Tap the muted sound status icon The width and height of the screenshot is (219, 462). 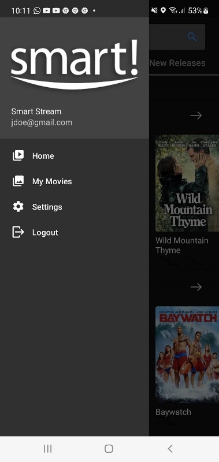coord(154,10)
